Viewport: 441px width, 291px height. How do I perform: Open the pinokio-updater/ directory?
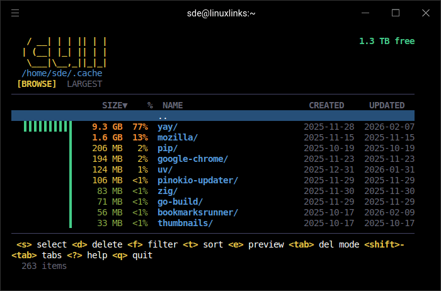[198, 180]
